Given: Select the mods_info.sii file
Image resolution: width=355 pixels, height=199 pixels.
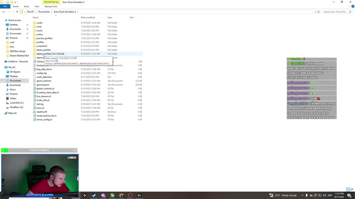Looking at the screenshot, I should (x=43, y=100).
